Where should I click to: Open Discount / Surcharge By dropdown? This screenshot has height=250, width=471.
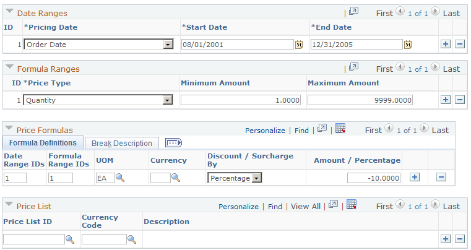pyautogui.click(x=257, y=178)
